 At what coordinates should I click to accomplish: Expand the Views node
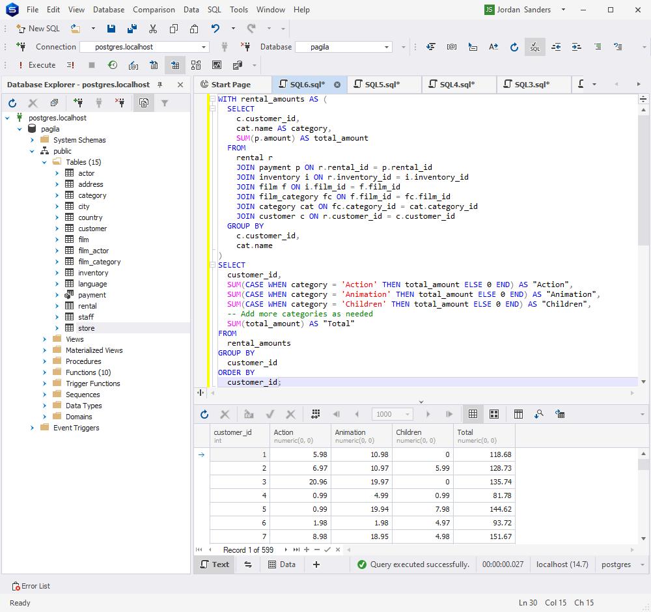pyautogui.click(x=44, y=339)
